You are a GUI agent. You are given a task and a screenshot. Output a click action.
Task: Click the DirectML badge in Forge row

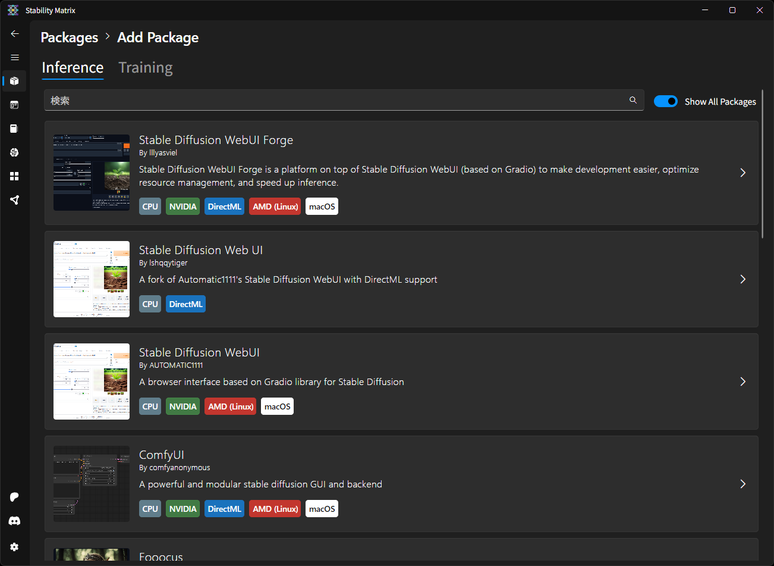225,207
